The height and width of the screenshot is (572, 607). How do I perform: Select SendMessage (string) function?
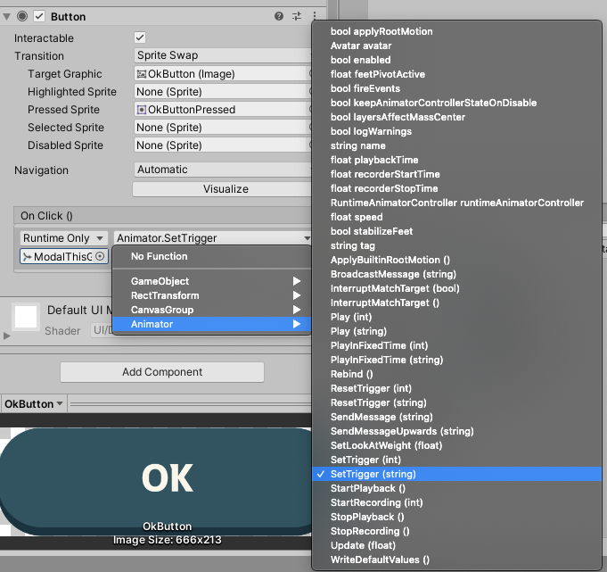pos(456,417)
